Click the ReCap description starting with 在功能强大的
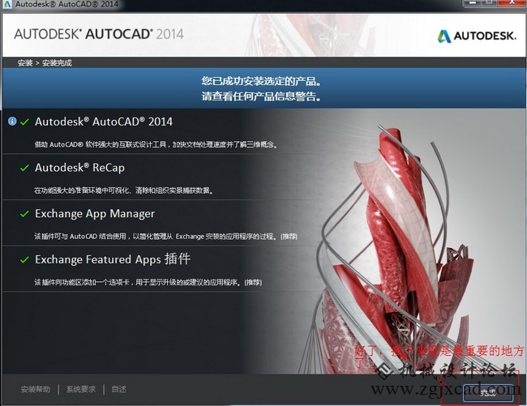527x406 pixels. point(123,190)
